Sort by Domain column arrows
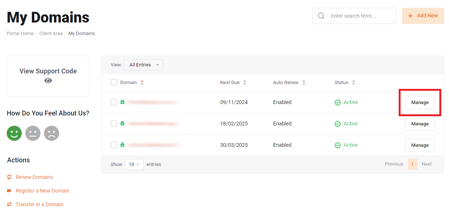This screenshot has height=211, width=449. pos(142,83)
